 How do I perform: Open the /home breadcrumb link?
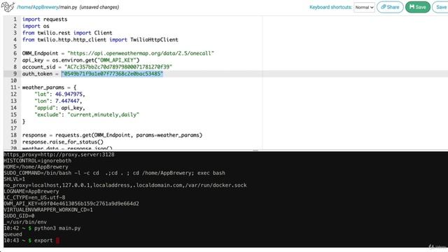[24, 7]
